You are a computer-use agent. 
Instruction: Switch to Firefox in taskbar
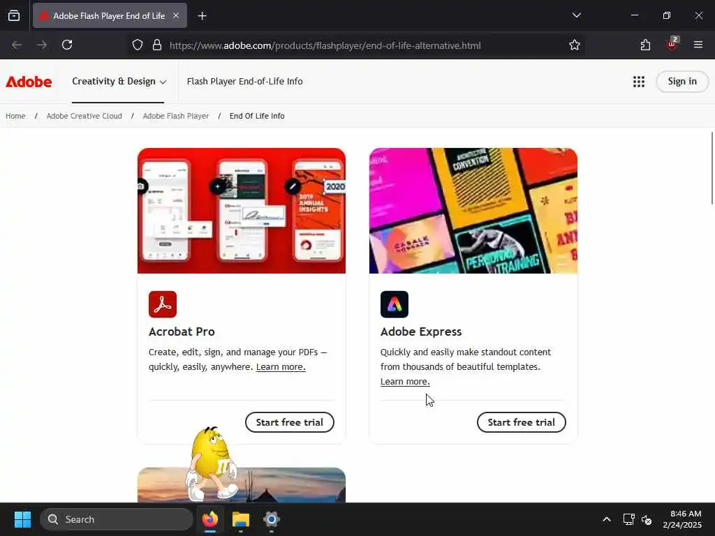210,519
